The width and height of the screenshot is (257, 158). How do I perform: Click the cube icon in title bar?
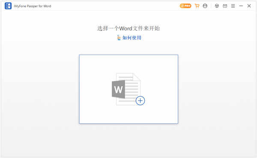pos(217,6)
